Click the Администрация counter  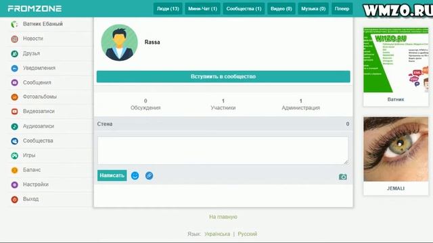coord(300,105)
